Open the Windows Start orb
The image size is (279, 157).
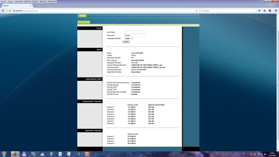(x=4, y=154)
